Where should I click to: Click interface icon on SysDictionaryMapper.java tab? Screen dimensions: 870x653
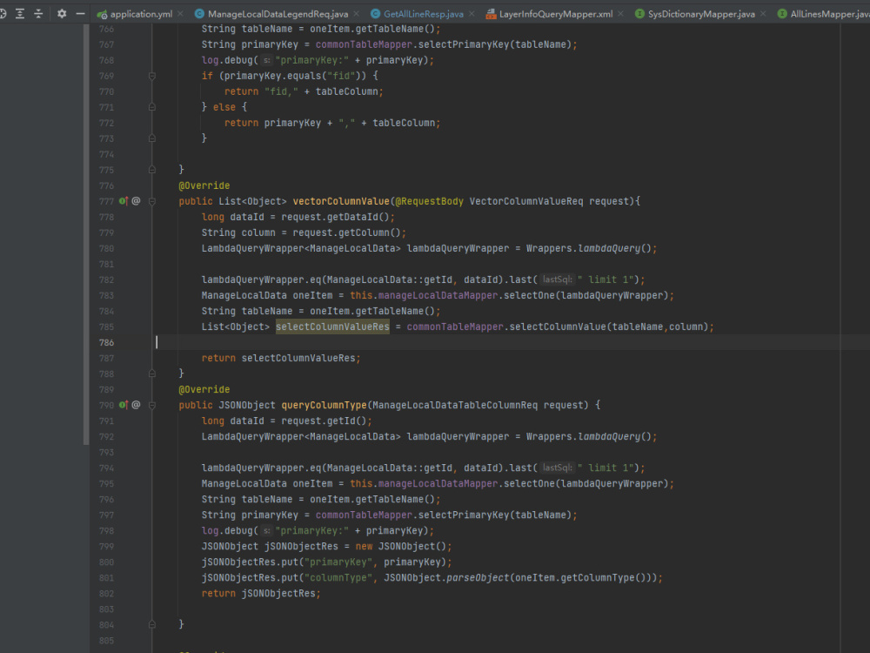(639, 14)
